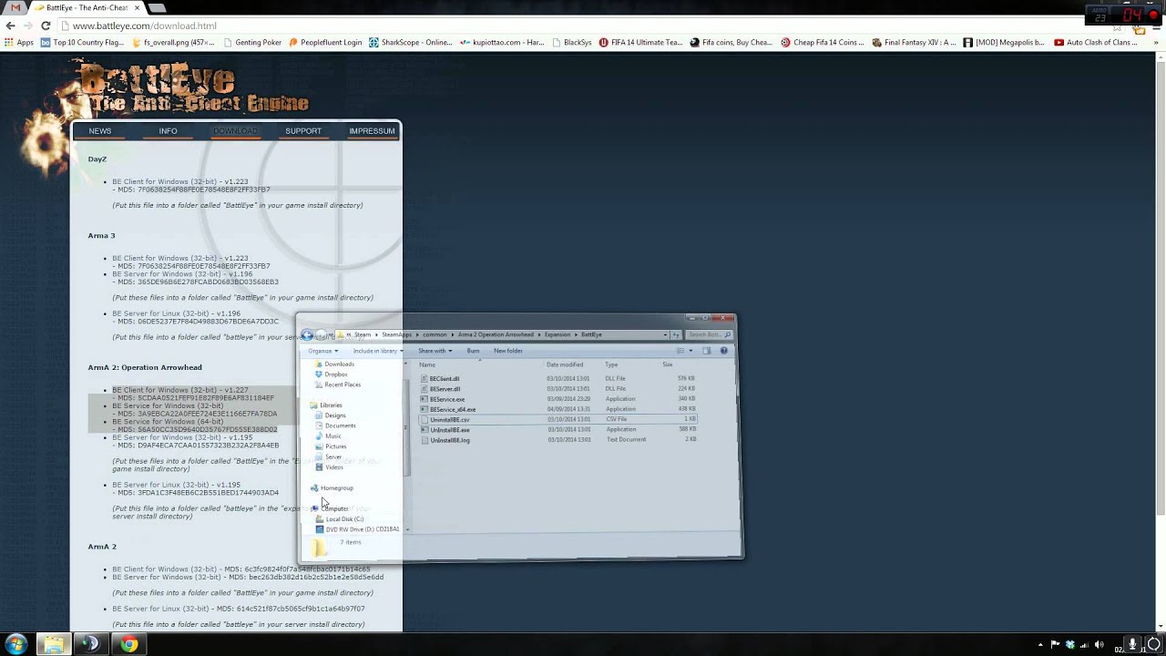
Task: Click Explorer back navigation button
Action: point(307,335)
